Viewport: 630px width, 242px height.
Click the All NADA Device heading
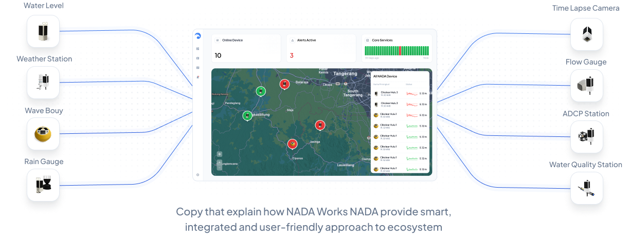[384, 76]
